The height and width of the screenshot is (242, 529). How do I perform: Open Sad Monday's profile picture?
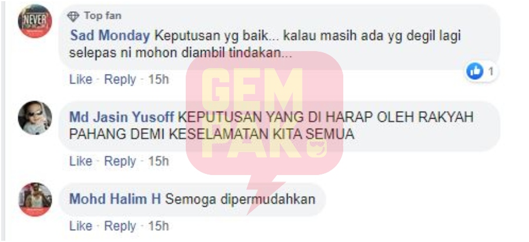pyautogui.click(x=35, y=21)
